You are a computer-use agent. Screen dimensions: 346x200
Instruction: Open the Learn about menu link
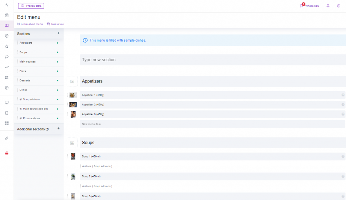click(30, 24)
